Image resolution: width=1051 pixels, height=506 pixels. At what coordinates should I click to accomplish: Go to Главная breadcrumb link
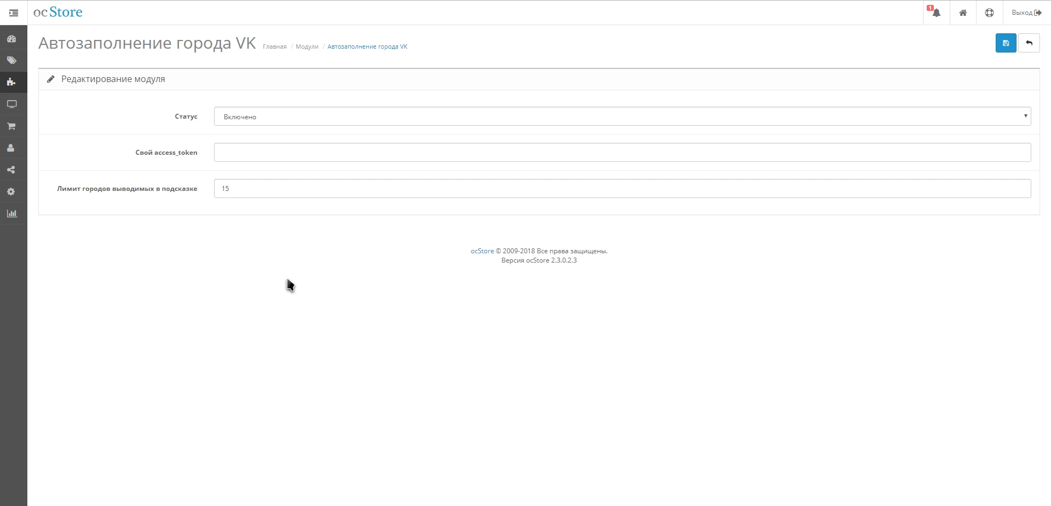[x=275, y=47]
